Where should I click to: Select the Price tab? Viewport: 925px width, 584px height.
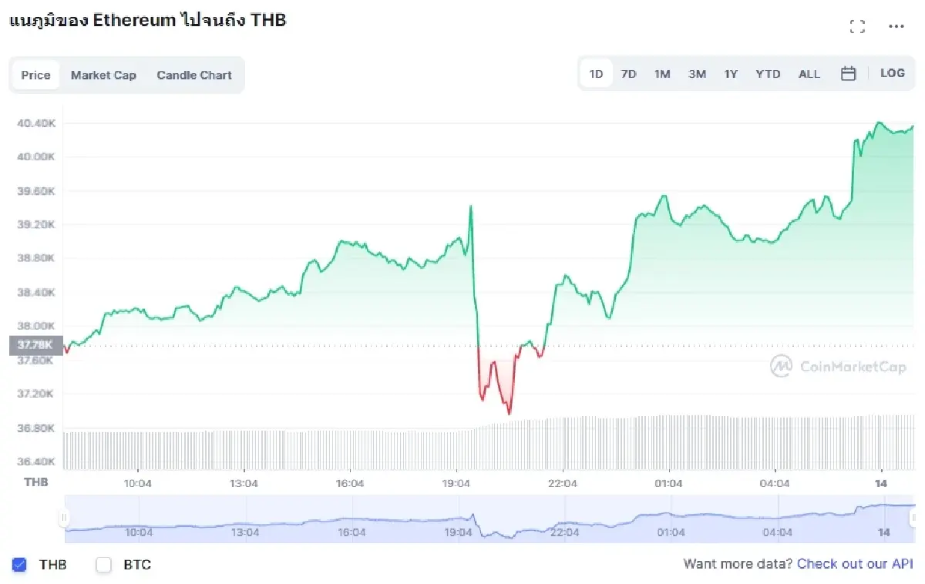35,75
